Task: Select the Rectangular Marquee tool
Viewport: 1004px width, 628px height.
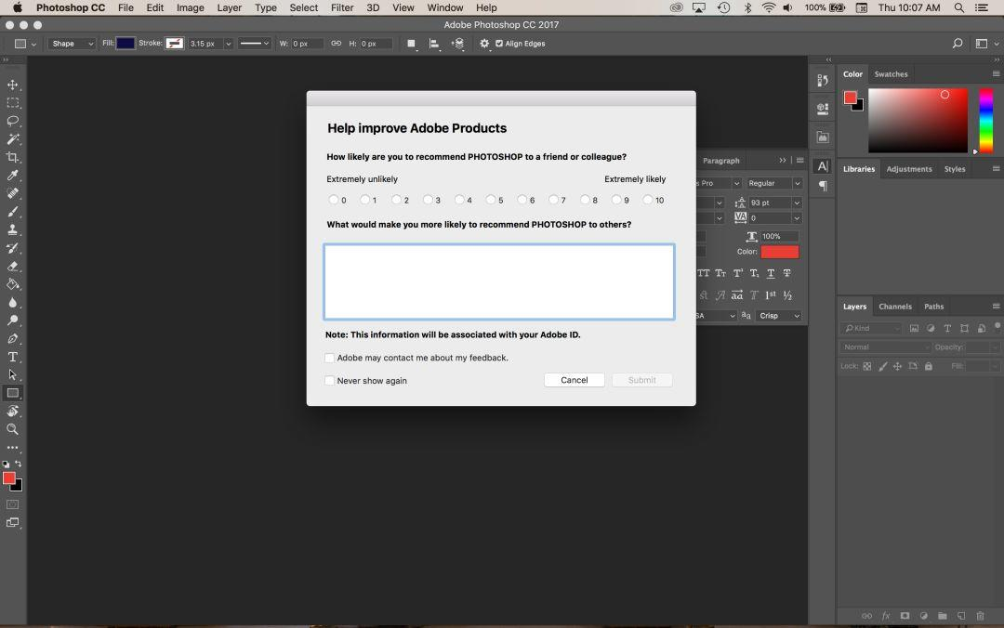Action: pyautogui.click(x=12, y=102)
